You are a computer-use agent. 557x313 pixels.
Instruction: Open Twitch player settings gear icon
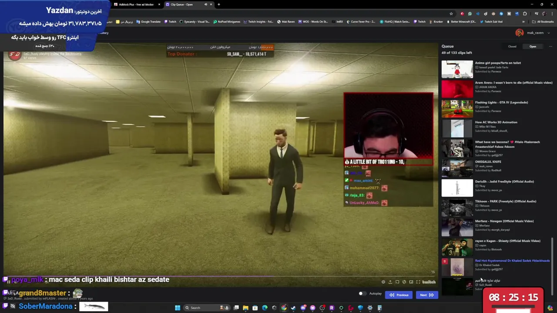[383, 282]
